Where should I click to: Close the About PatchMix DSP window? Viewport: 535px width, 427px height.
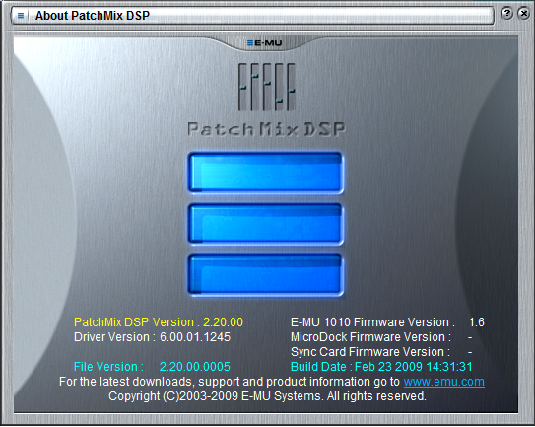pos(524,14)
